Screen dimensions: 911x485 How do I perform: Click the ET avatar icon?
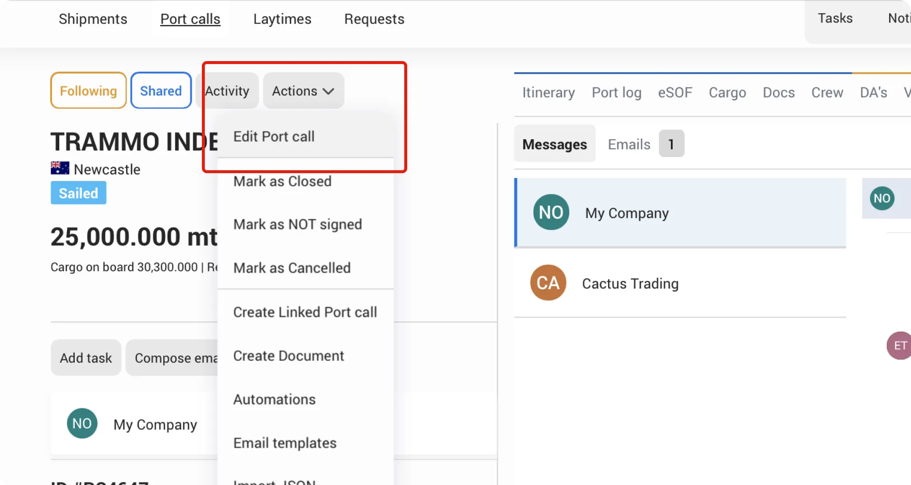click(899, 345)
